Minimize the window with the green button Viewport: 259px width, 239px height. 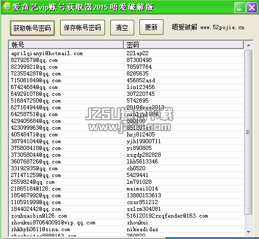pos(240,8)
